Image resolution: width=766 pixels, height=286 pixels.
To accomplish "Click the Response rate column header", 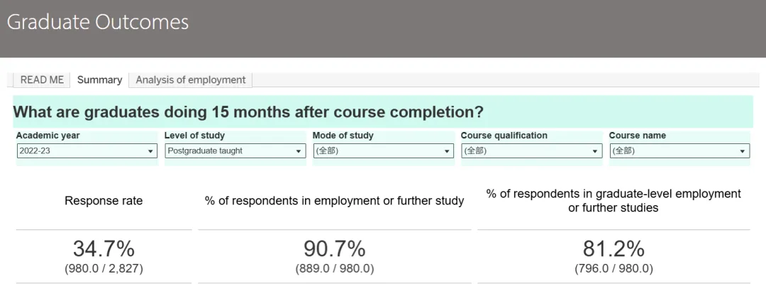I will (104, 201).
